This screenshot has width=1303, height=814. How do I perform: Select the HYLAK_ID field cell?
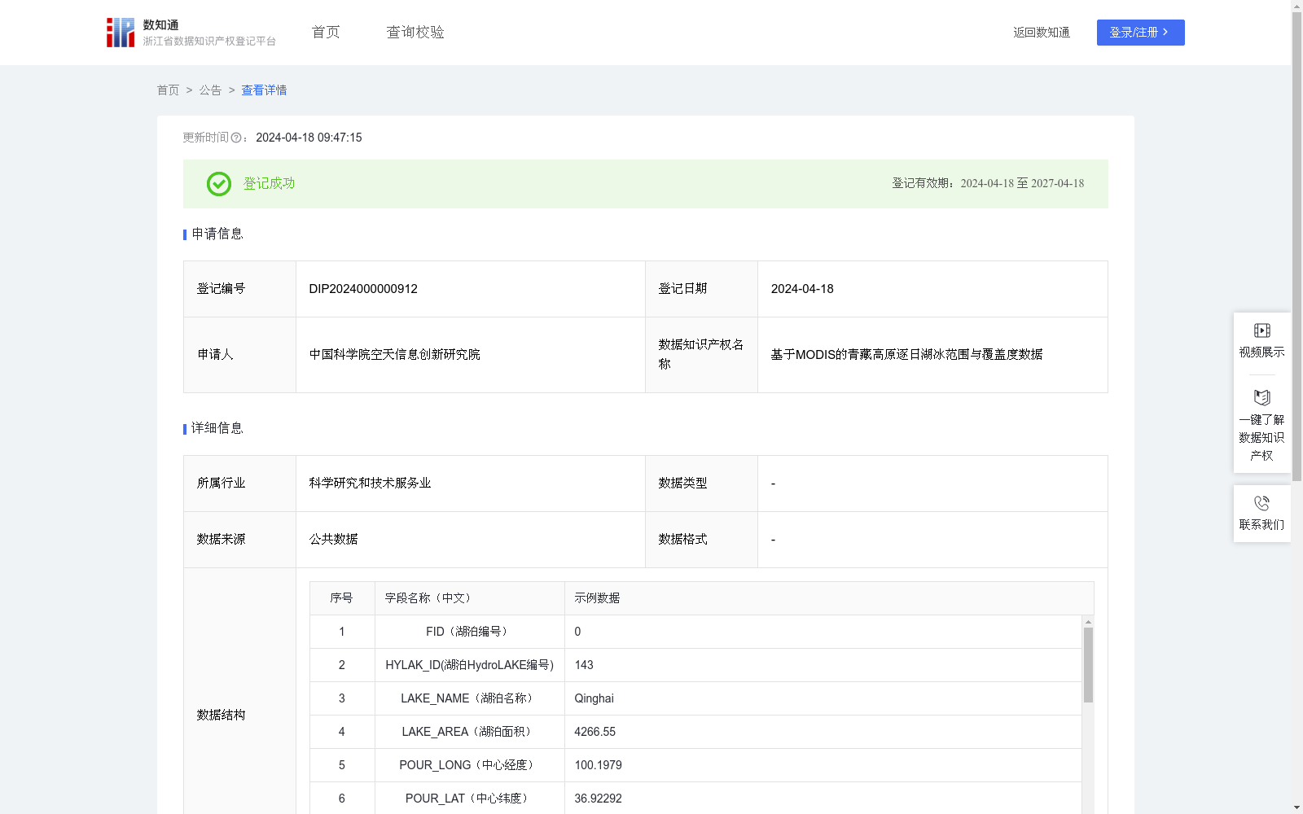click(x=470, y=665)
